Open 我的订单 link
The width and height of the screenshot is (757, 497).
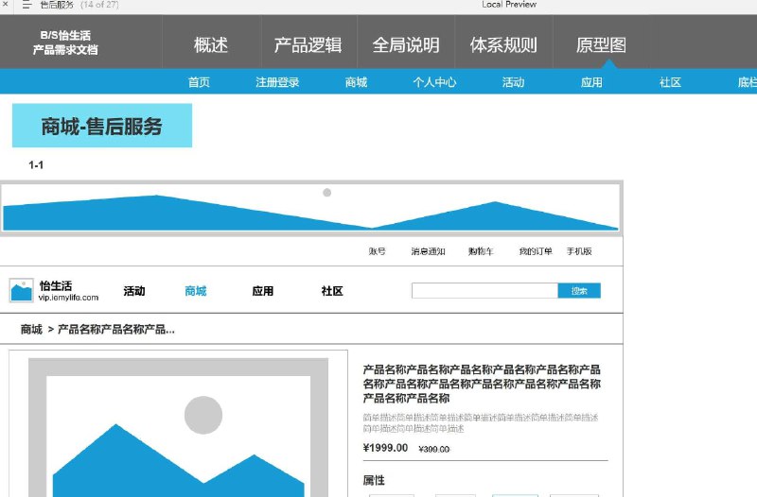(x=536, y=251)
